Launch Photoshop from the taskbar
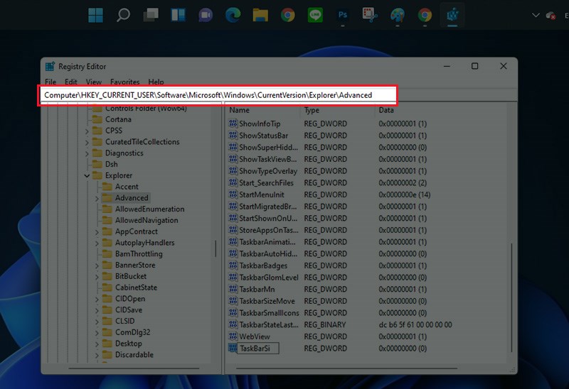 tap(343, 15)
